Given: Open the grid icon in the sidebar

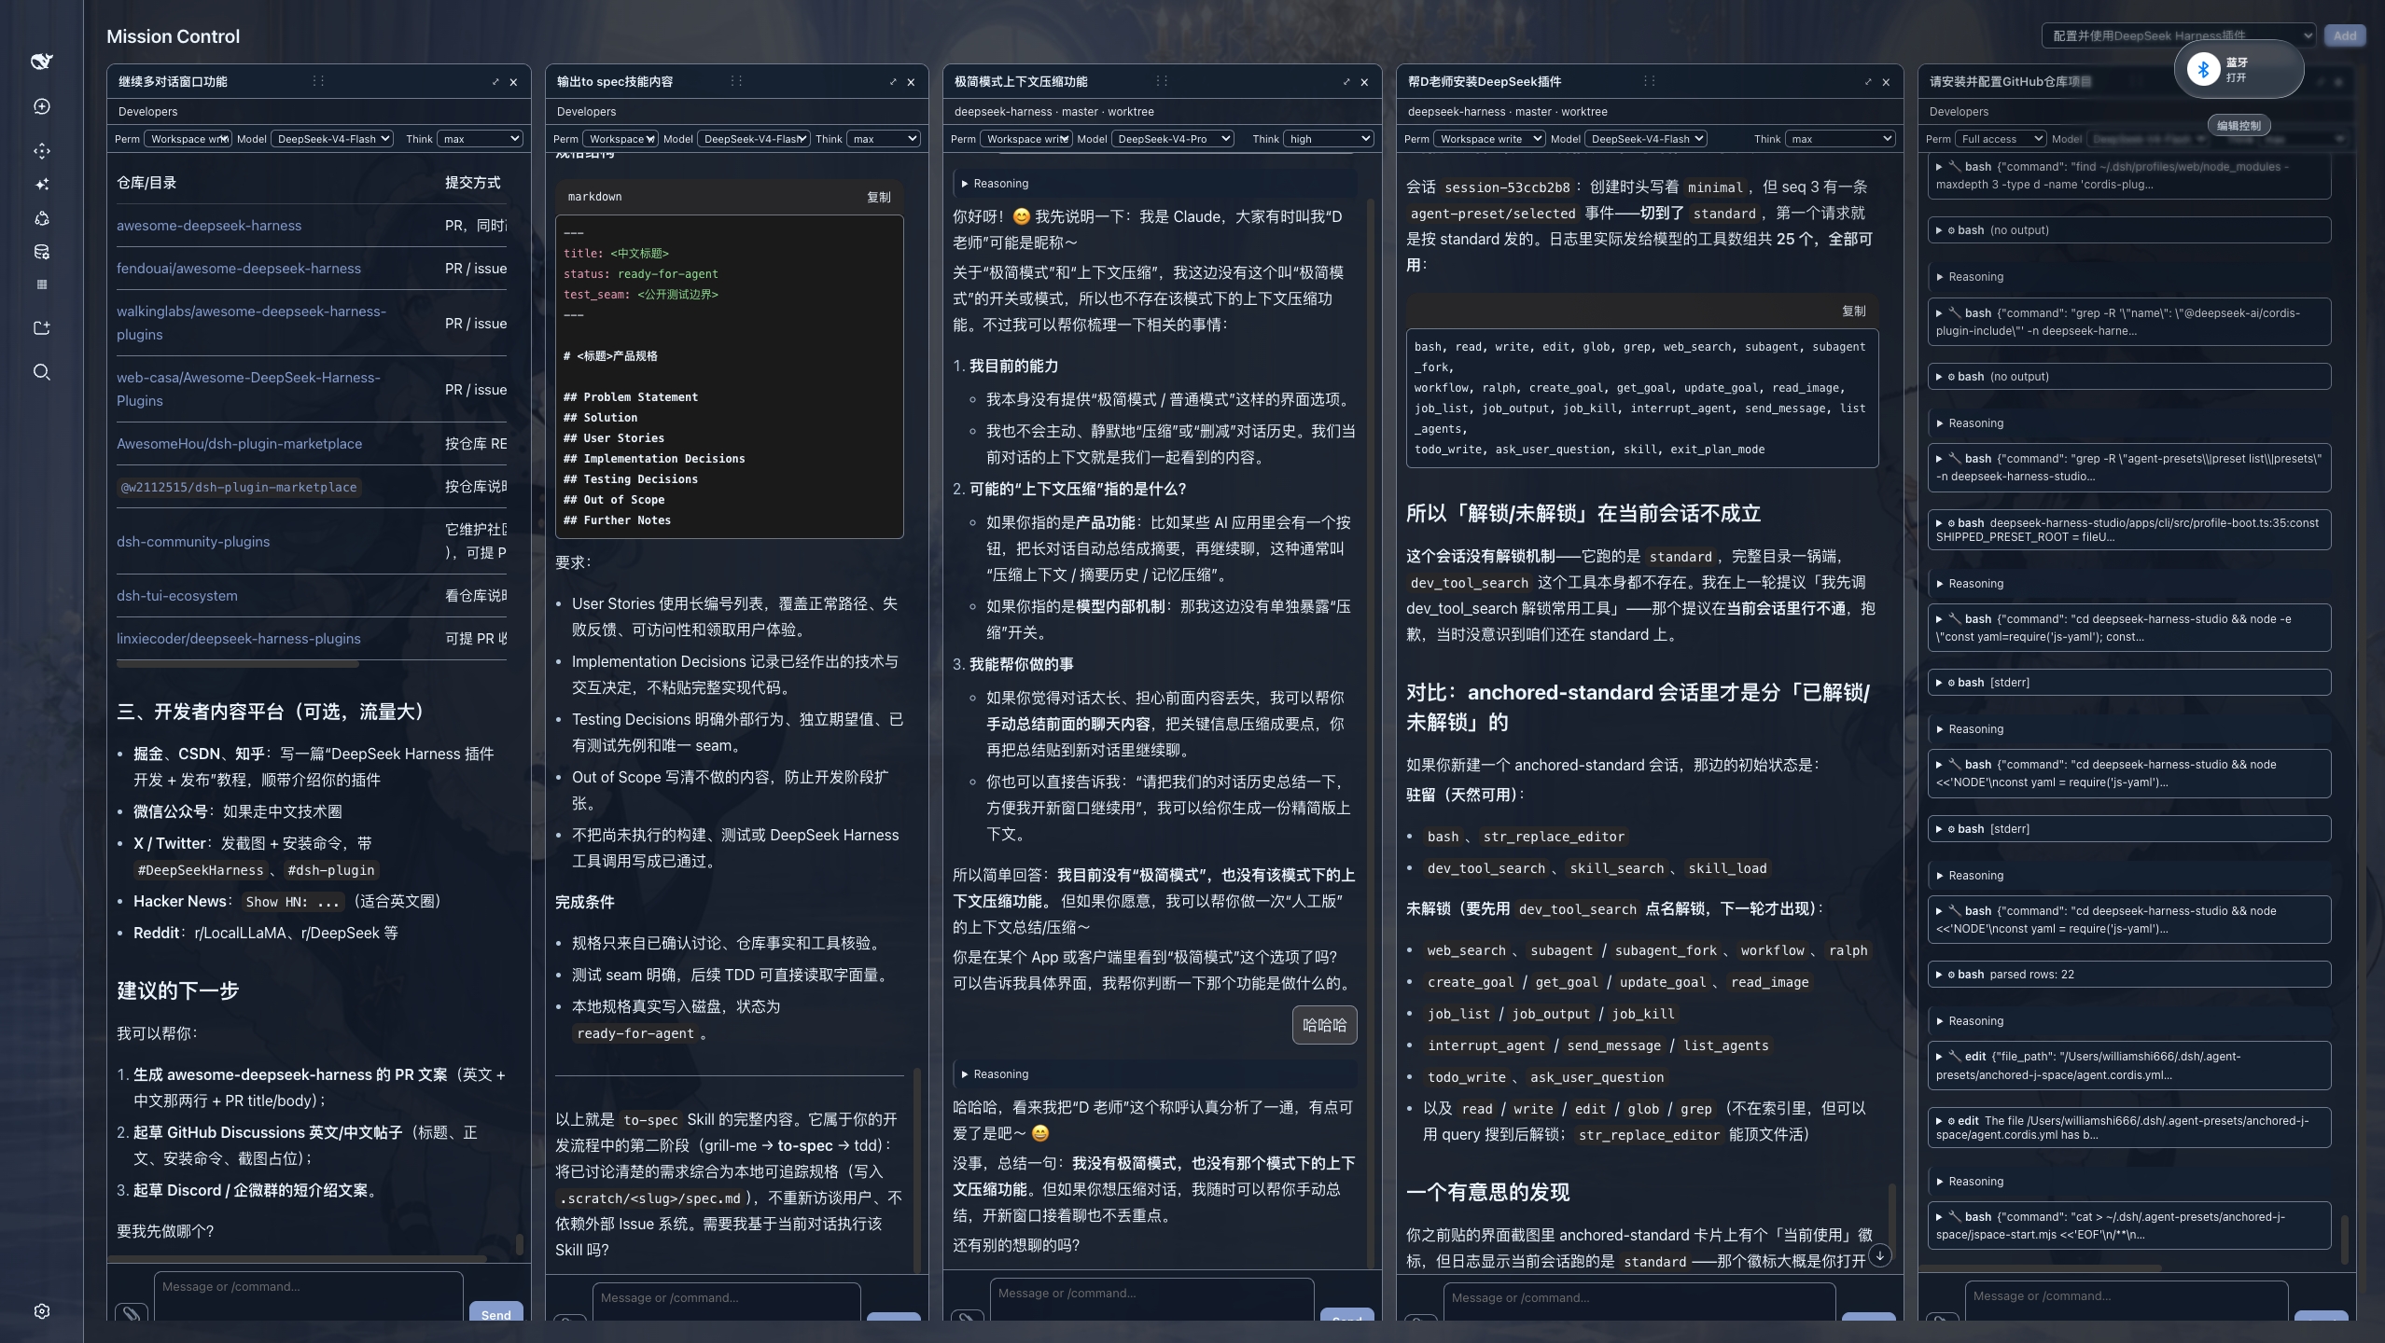Looking at the screenshot, I should [41, 284].
